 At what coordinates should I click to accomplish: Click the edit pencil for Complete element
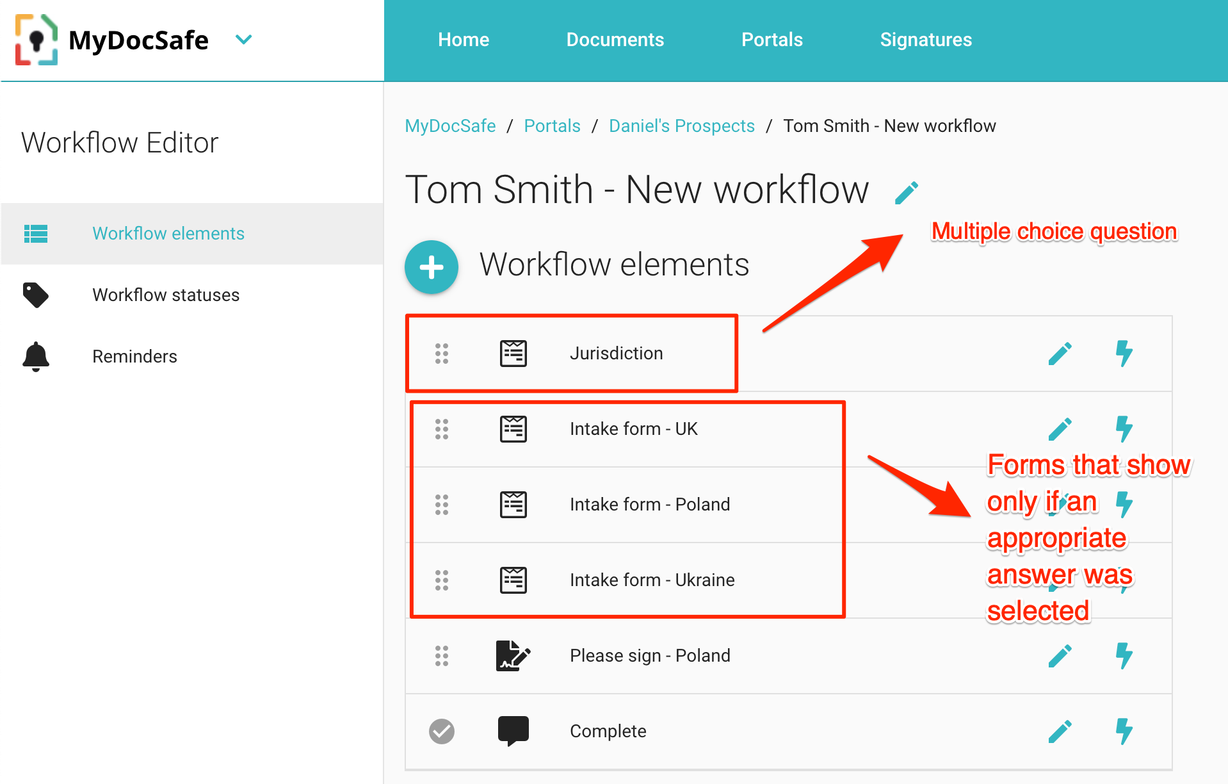[x=1060, y=731]
